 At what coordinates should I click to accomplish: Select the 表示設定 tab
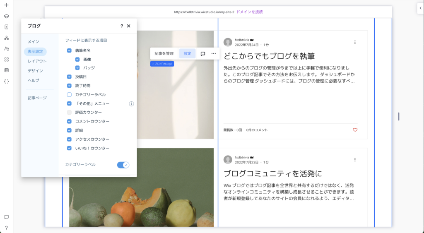36,51
